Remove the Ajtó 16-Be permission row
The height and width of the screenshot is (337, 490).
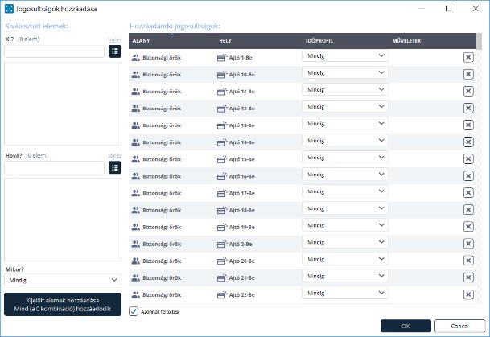click(x=468, y=176)
